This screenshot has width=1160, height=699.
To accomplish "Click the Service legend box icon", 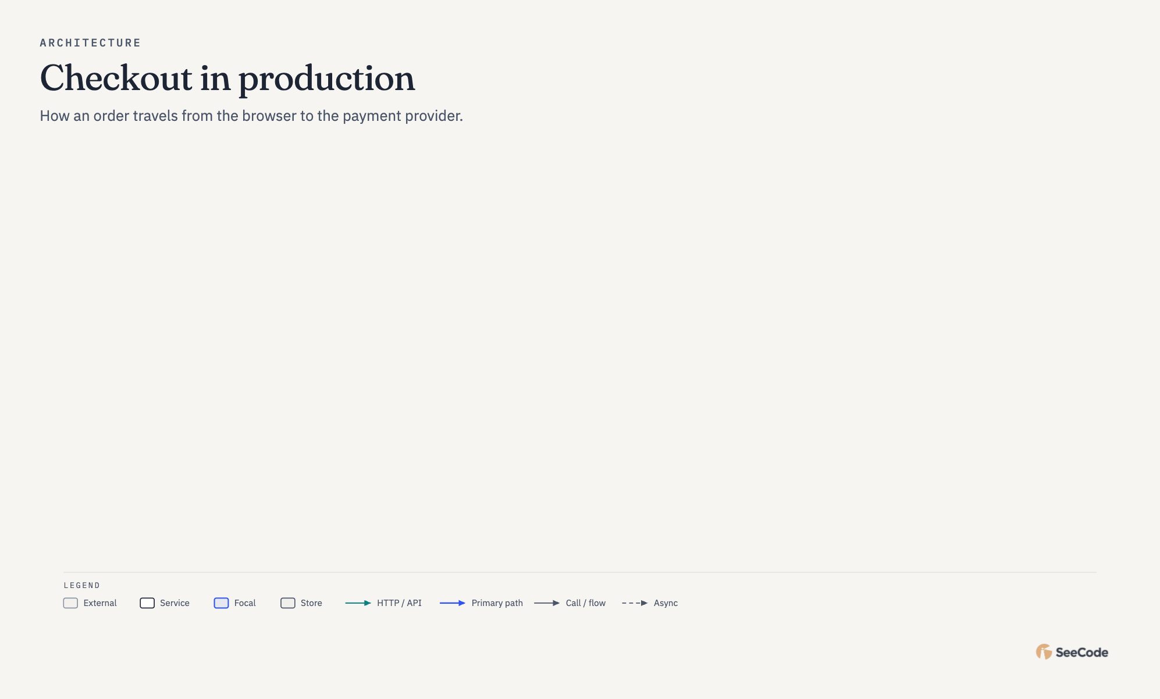I will tap(147, 603).
